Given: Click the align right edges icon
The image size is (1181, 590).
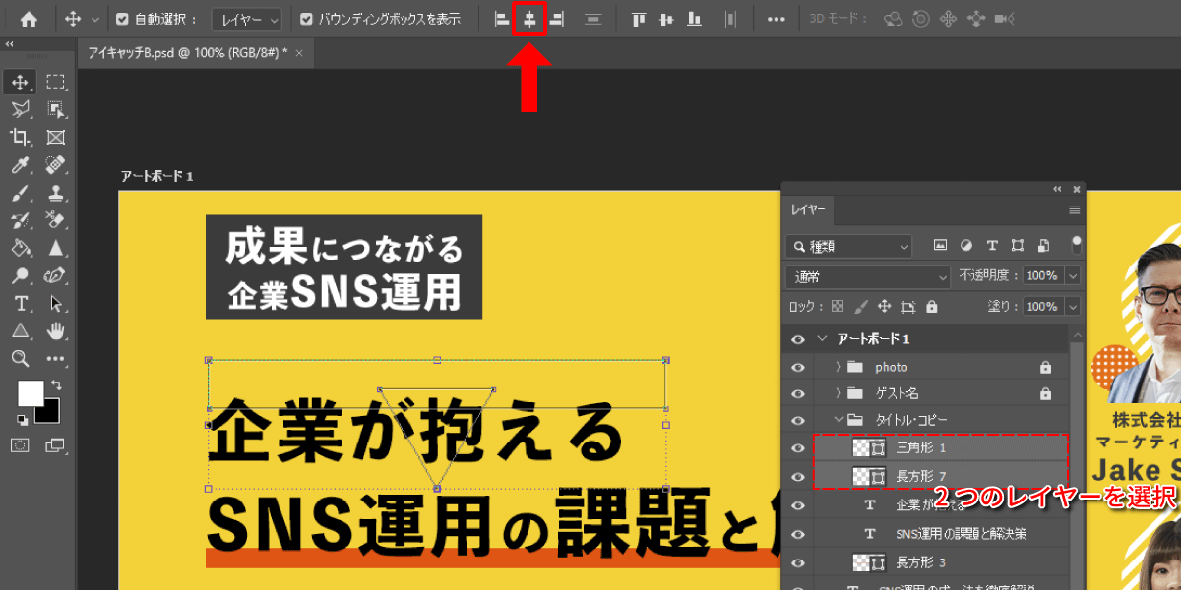Looking at the screenshot, I should click(x=557, y=19).
